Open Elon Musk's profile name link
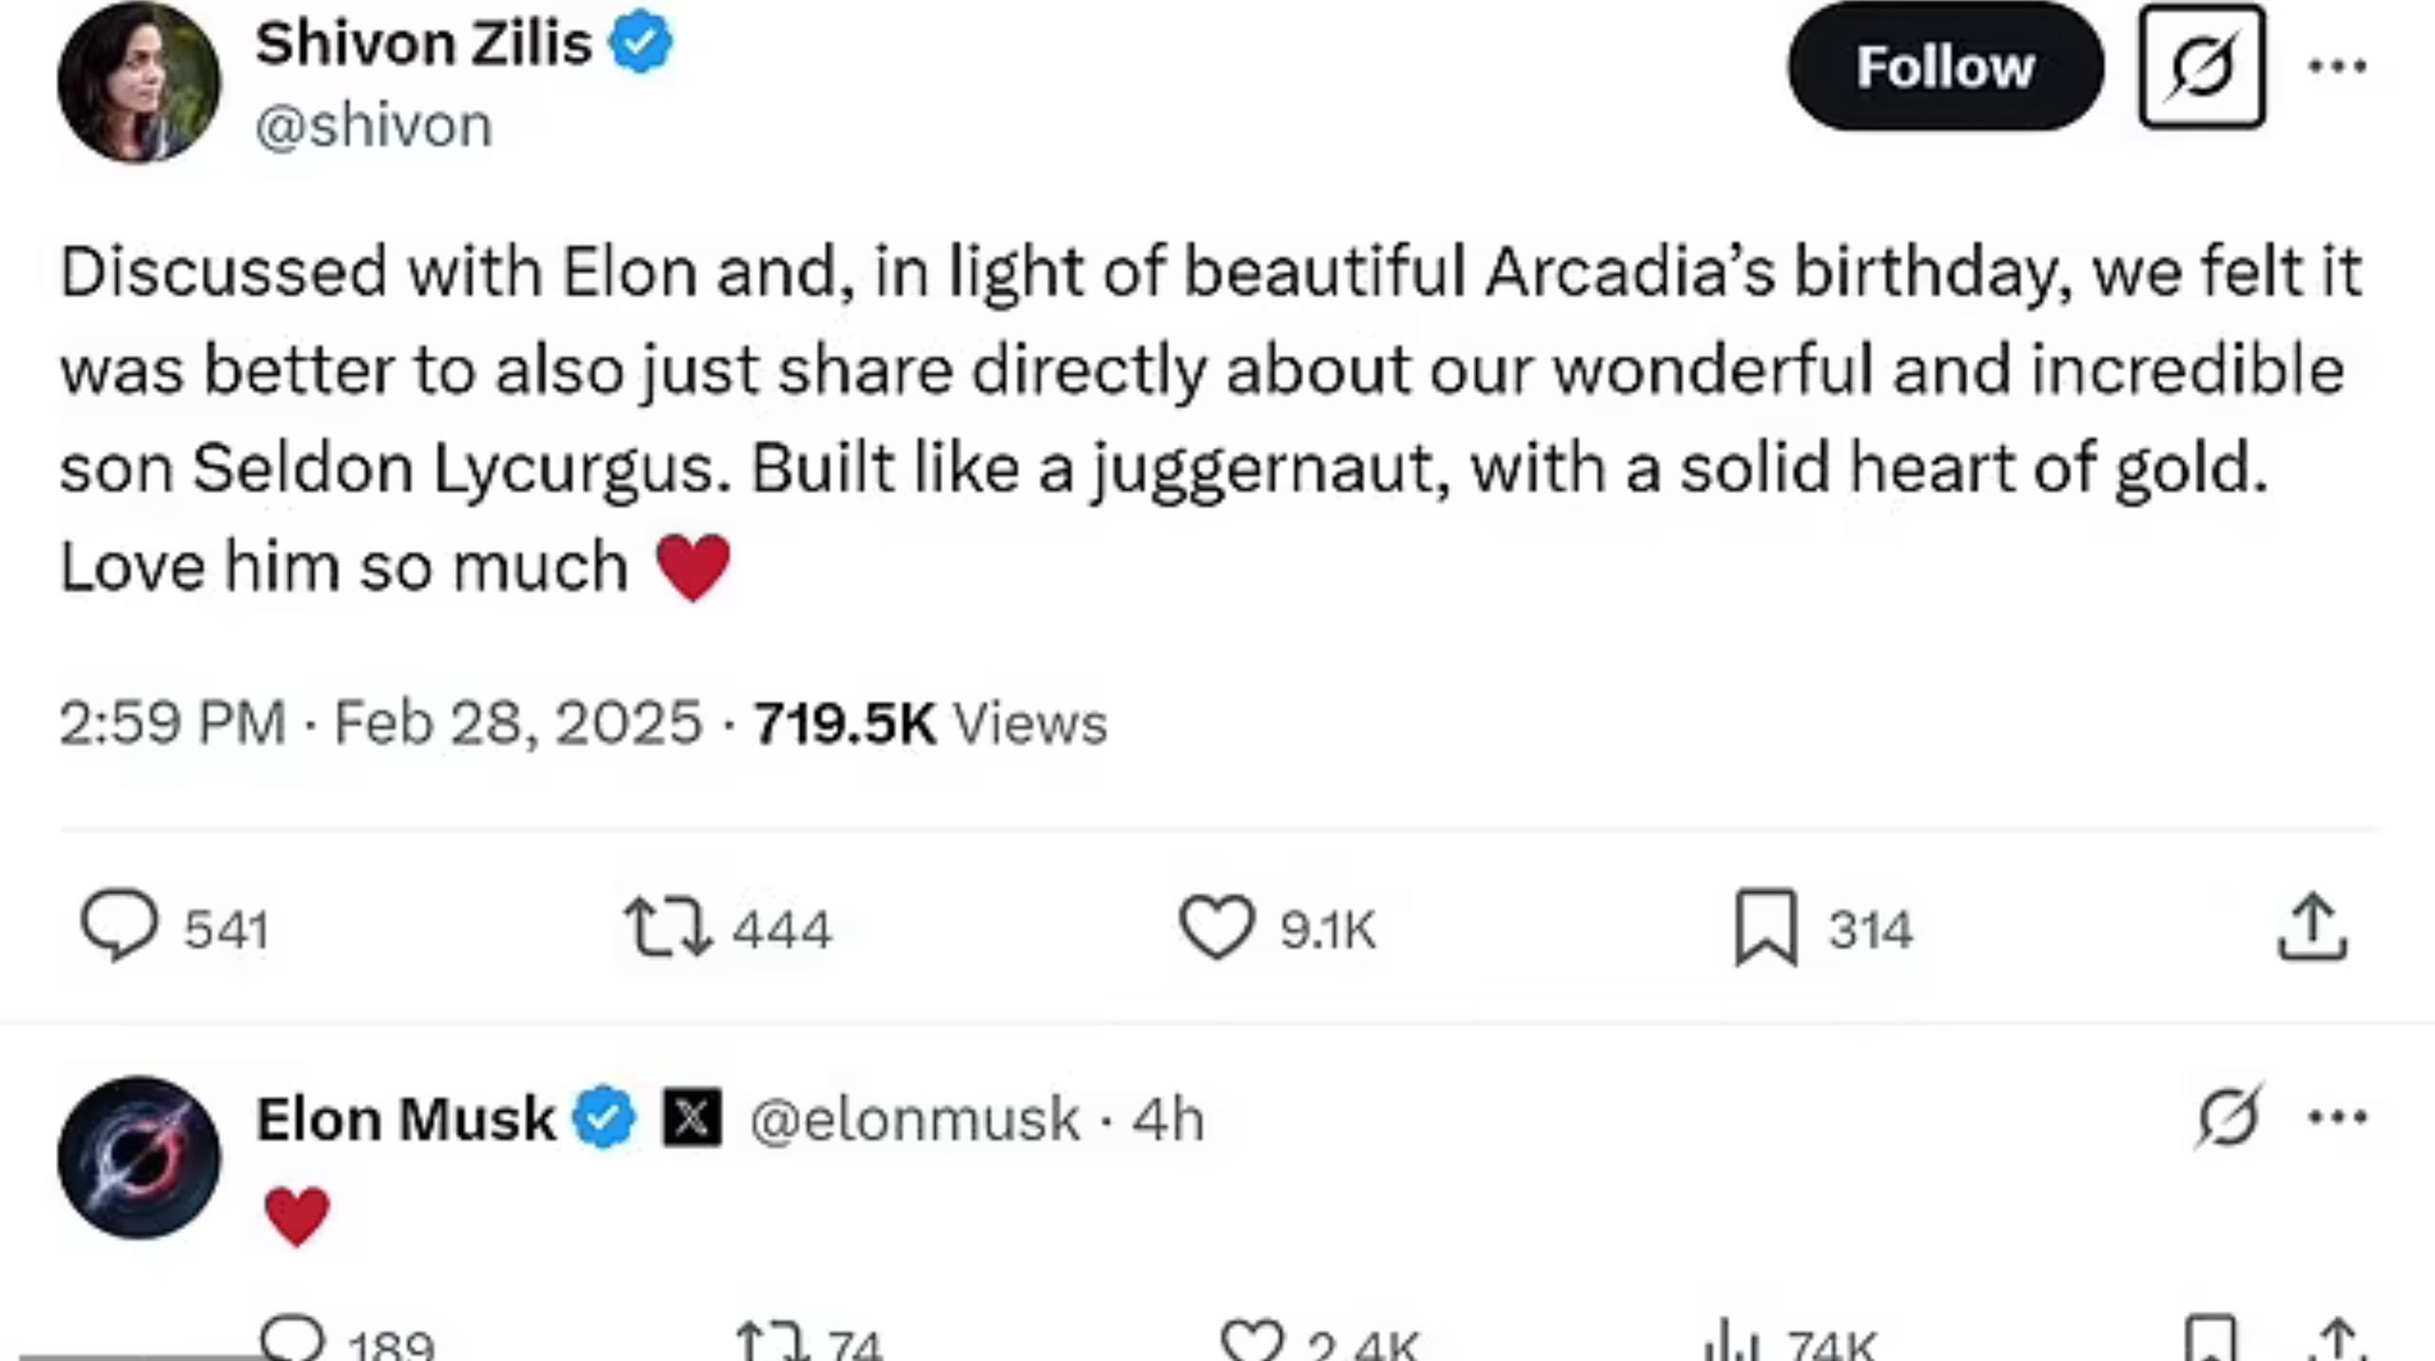Viewport: 2435px width, 1361px height. pos(405,1118)
